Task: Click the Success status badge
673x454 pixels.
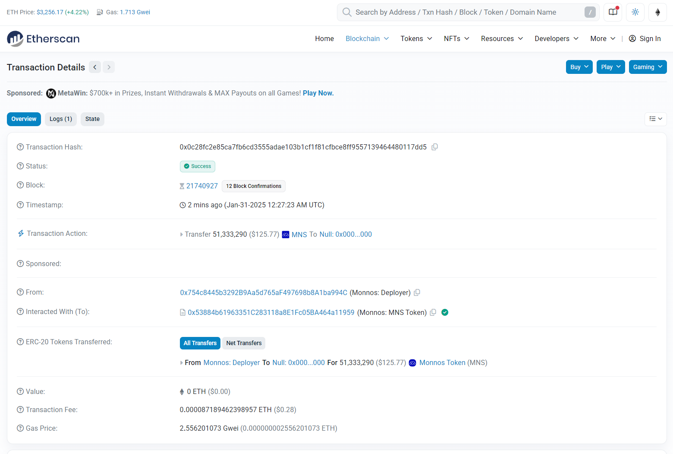Action: 198,166
